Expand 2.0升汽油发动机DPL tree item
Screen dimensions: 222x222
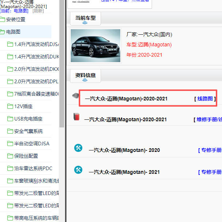[36, 81]
